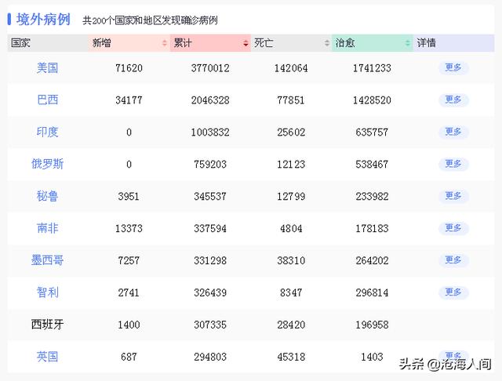Image resolution: width=502 pixels, height=381 pixels.
Task: Click subtitle 共200个国家和地区发现确诊病例
Action: pos(150,20)
